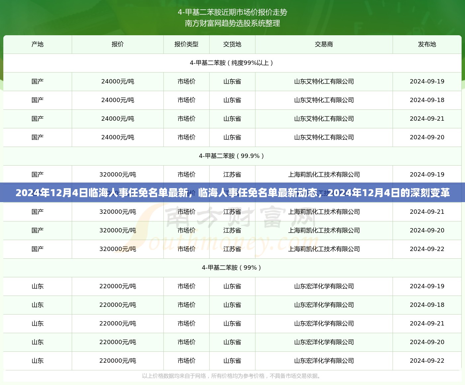Click 市场价 in the 山东艾特化工 2024-09-18 row
The image size is (465, 385).
(x=186, y=100)
